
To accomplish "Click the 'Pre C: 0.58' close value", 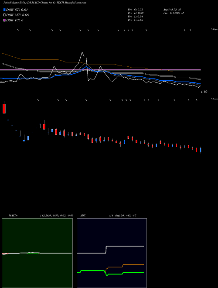I will pyautogui.click(x=136, y=20).
